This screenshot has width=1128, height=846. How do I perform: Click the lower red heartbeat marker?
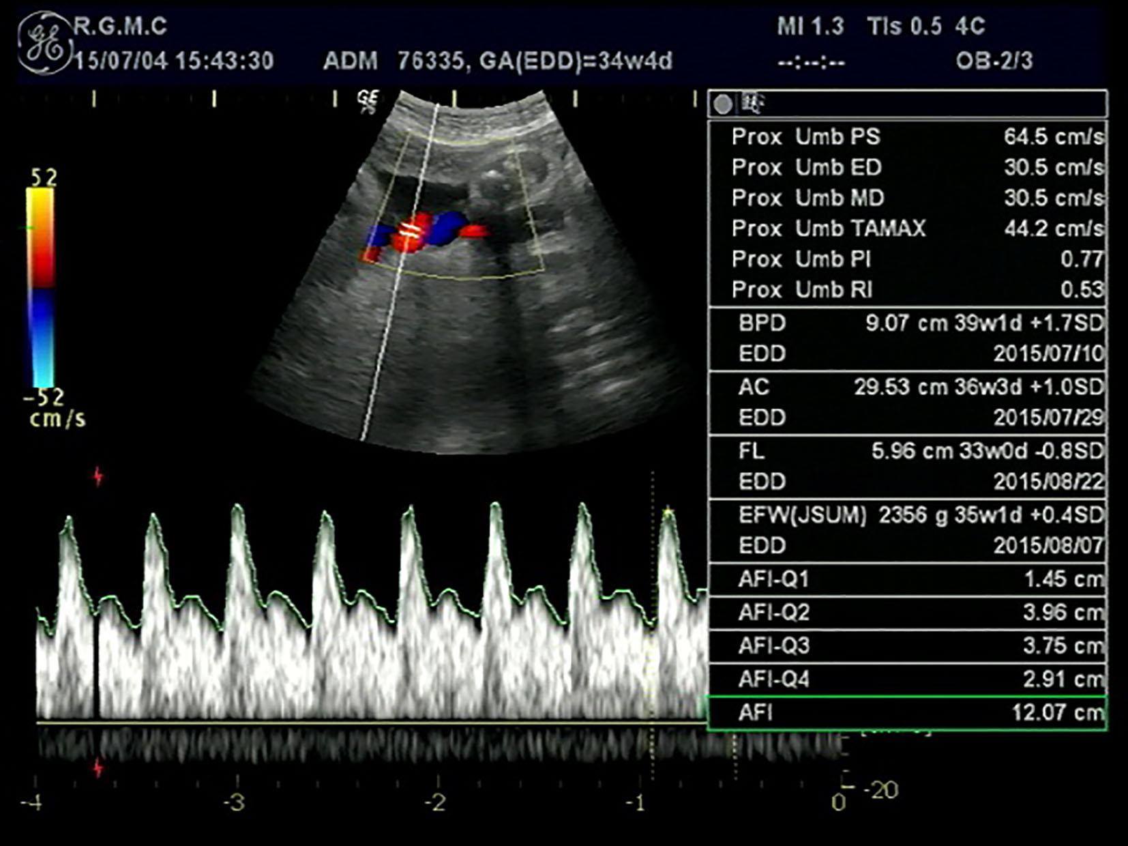[98, 768]
